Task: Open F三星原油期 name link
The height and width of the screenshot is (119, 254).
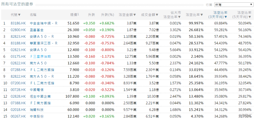Action: click(x=40, y=57)
